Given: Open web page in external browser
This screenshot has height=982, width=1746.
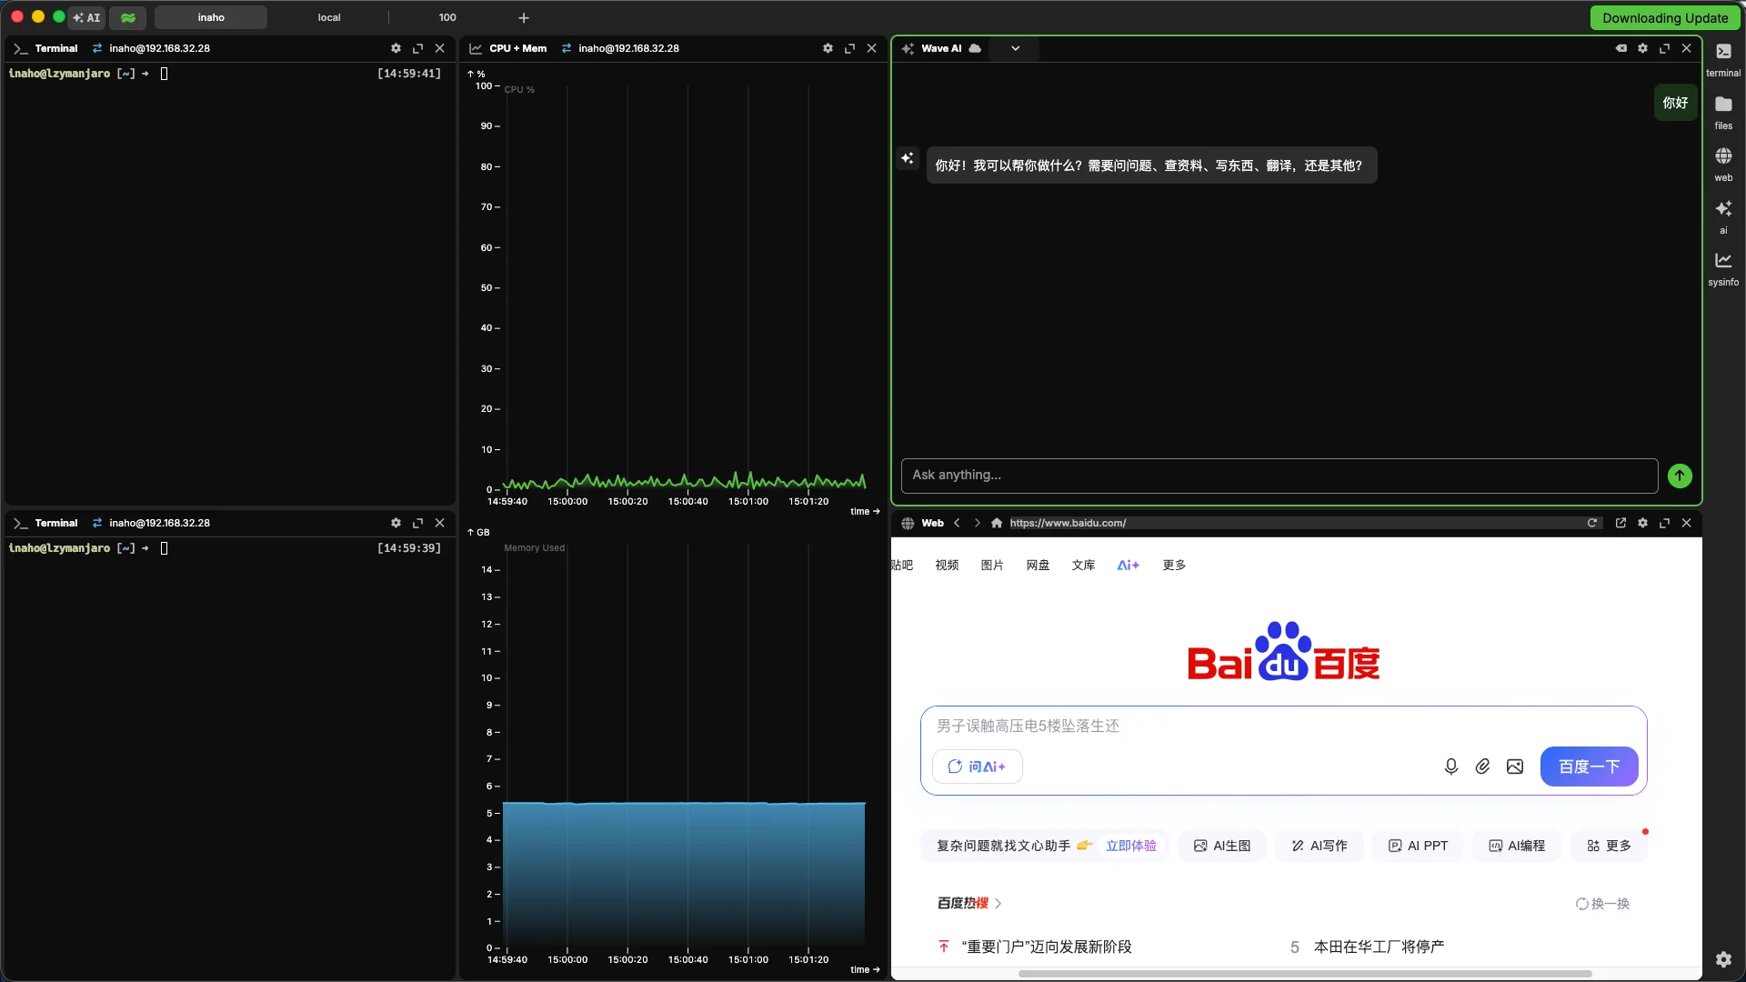Looking at the screenshot, I should pyautogui.click(x=1620, y=523).
